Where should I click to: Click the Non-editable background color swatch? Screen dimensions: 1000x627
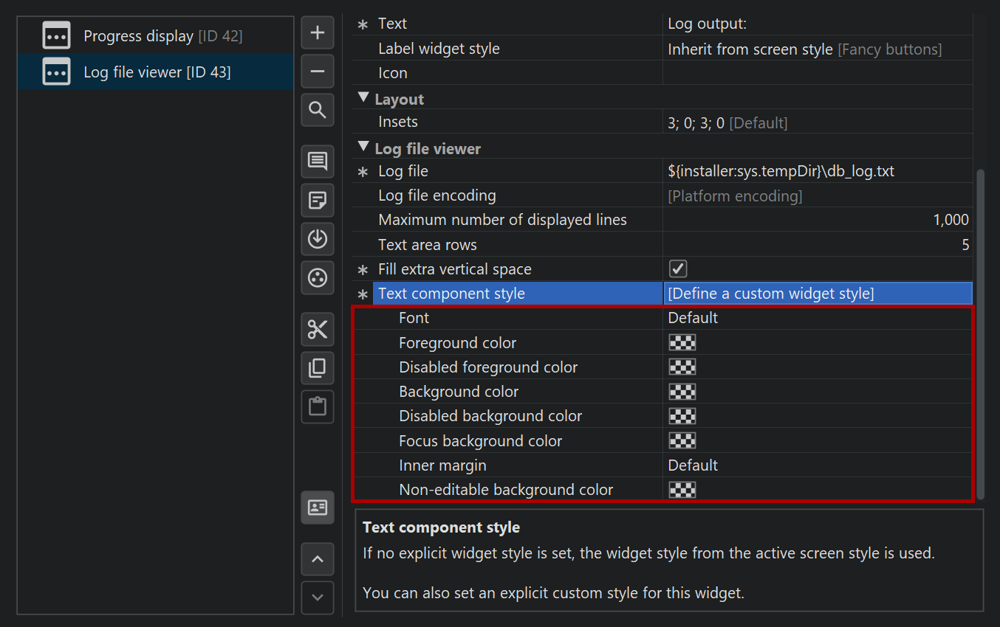pyautogui.click(x=682, y=489)
